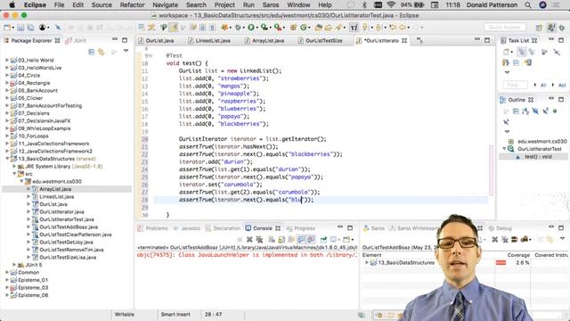
Task: Open the JUnit view tab
Action: (x=76, y=40)
